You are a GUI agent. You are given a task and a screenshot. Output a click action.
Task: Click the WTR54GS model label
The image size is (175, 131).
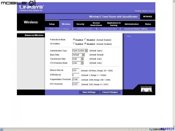pos(148,17)
